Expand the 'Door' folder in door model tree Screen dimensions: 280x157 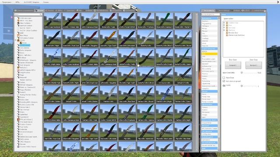[x=224, y=25]
